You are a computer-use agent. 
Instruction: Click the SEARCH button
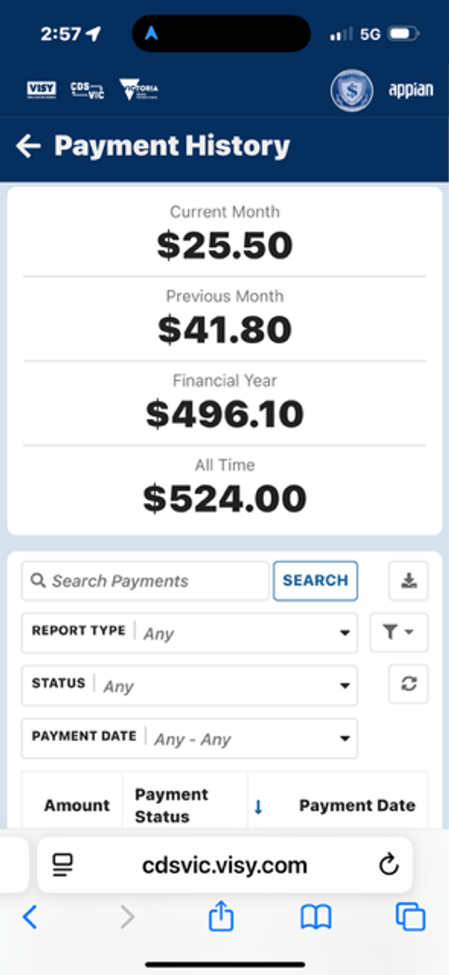[315, 581]
